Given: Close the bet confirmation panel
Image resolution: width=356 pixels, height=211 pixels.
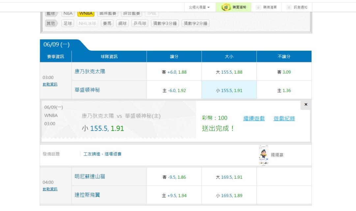Looking at the screenshot, I should (x=306, y=104).
